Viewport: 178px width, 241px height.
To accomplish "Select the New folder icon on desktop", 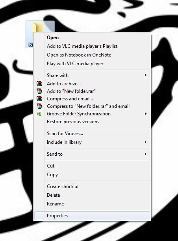I will (40, 34).
